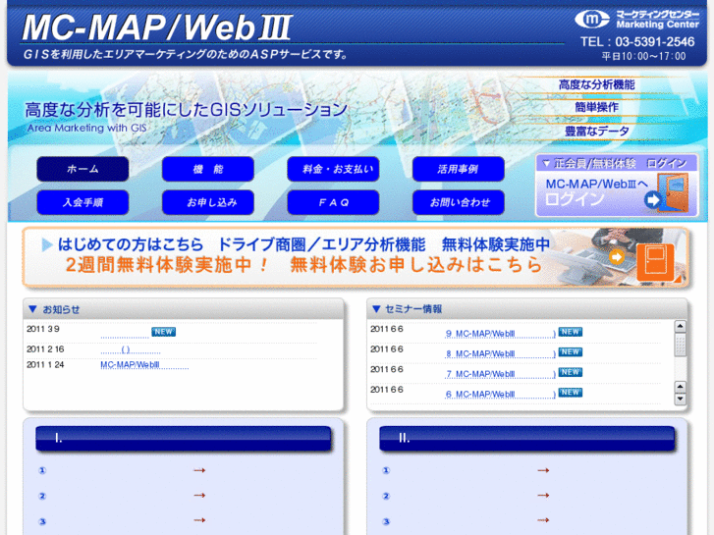Viewport: 714px width, 535px height.
Task: Click arrow in section I row ①
Action: click(199, 470)
